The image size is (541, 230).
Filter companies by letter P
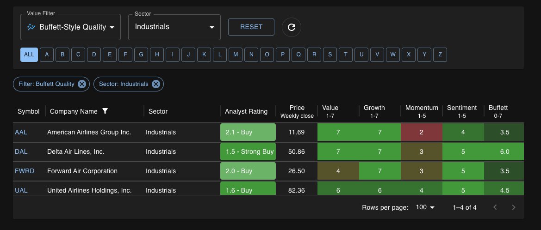(x=283, y=55)
